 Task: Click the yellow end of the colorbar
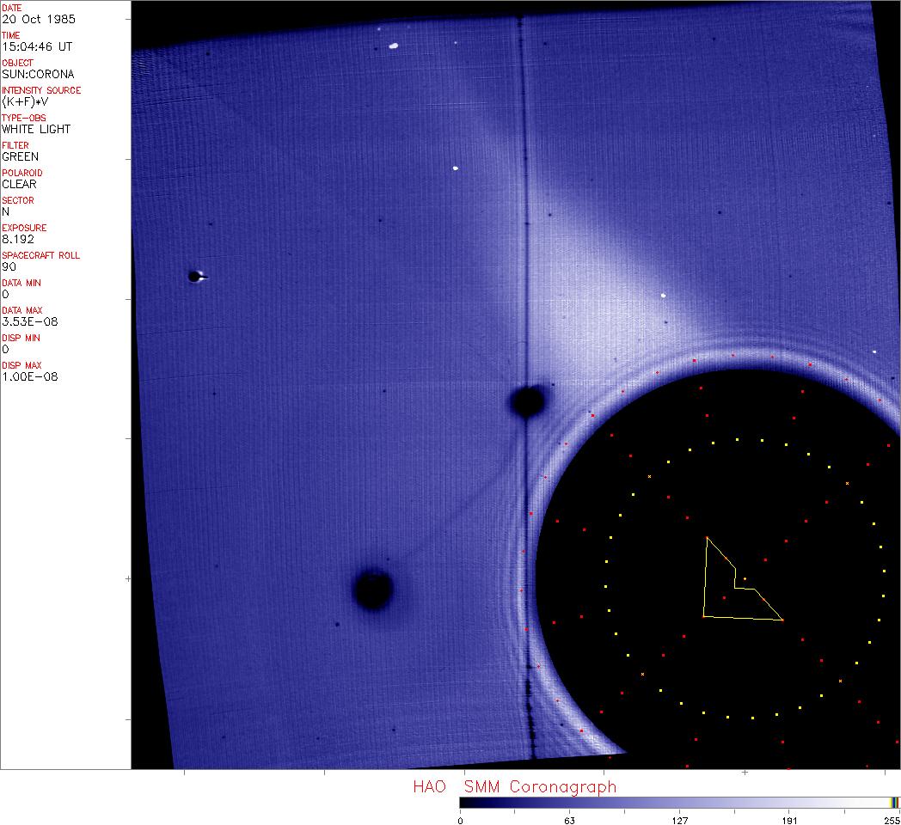(892, 802)
